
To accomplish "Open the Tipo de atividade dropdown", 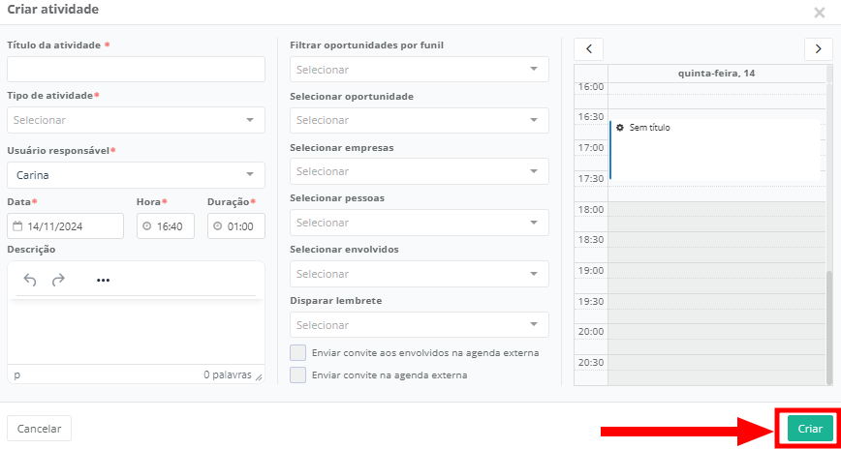I will pos(136,120).
